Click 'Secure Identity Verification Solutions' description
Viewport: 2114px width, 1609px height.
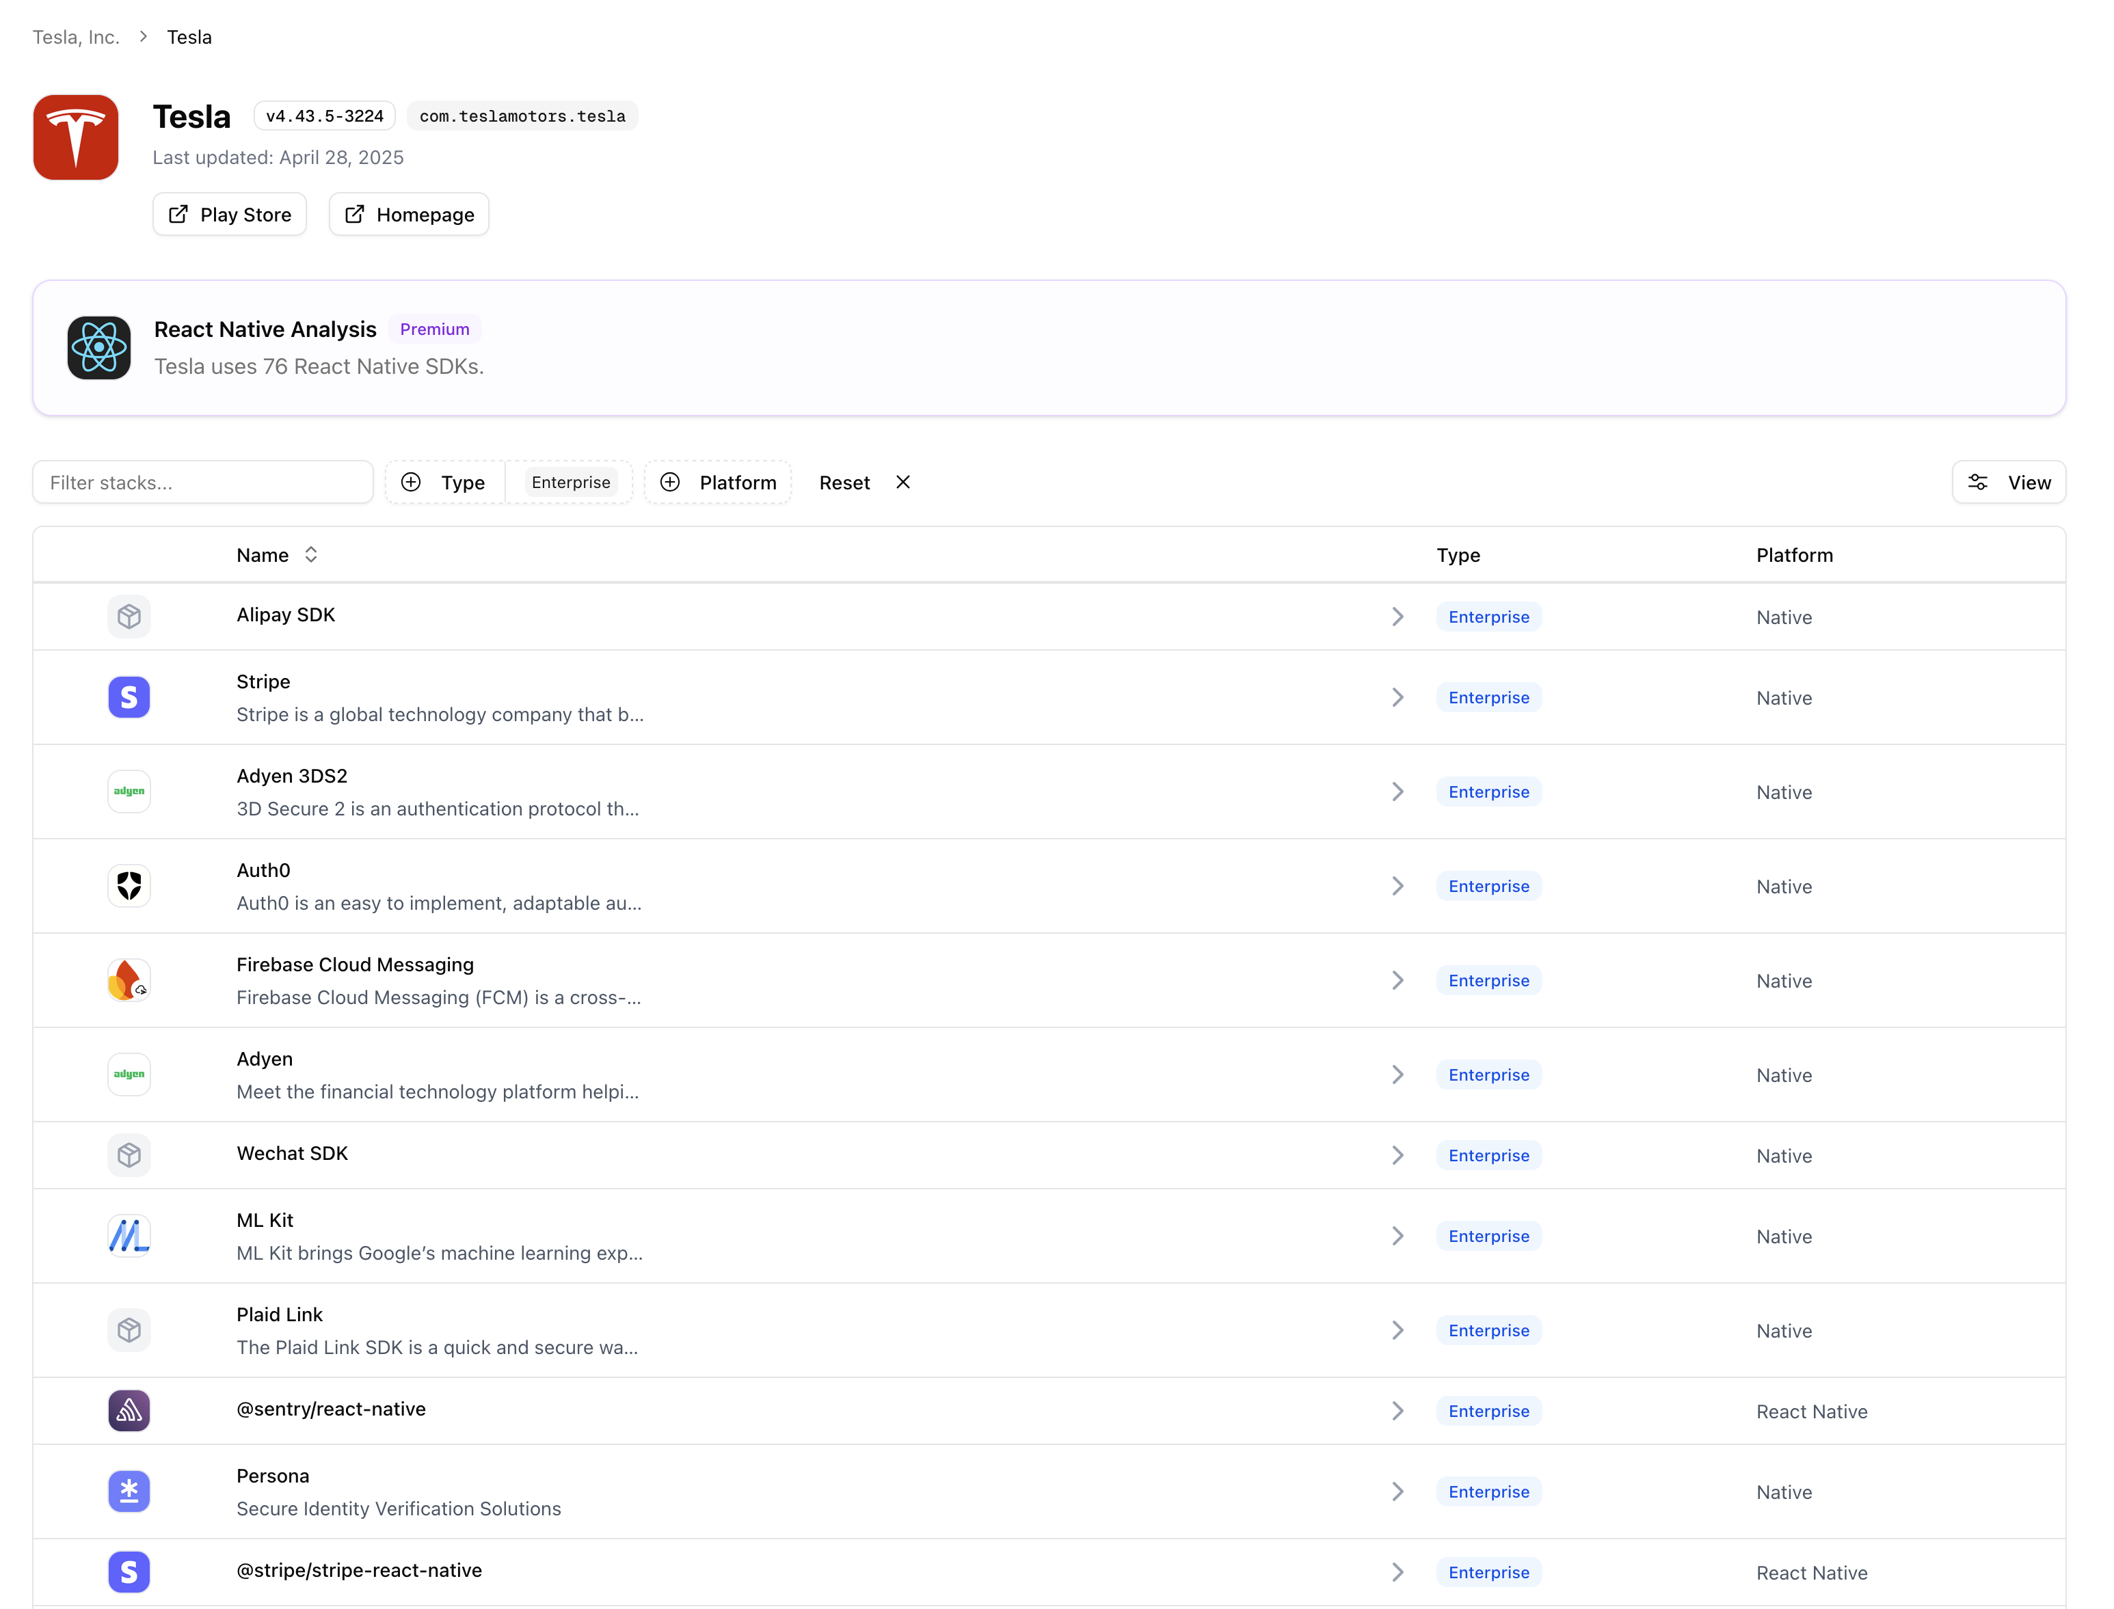(399, 1509)
